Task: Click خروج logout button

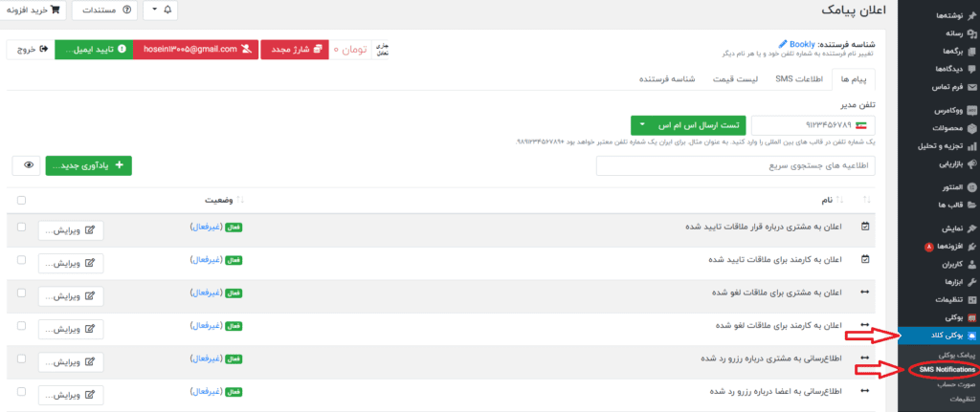Action: pyautogui.click(x=32, y=49)
